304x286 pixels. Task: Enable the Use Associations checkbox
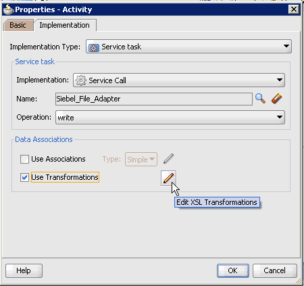pos(24,159)
